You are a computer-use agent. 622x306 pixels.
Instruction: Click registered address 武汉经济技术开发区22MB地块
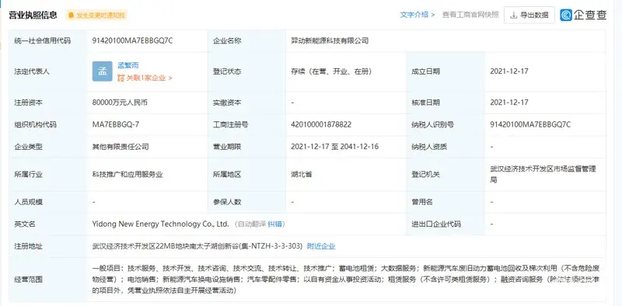[197, 246]
